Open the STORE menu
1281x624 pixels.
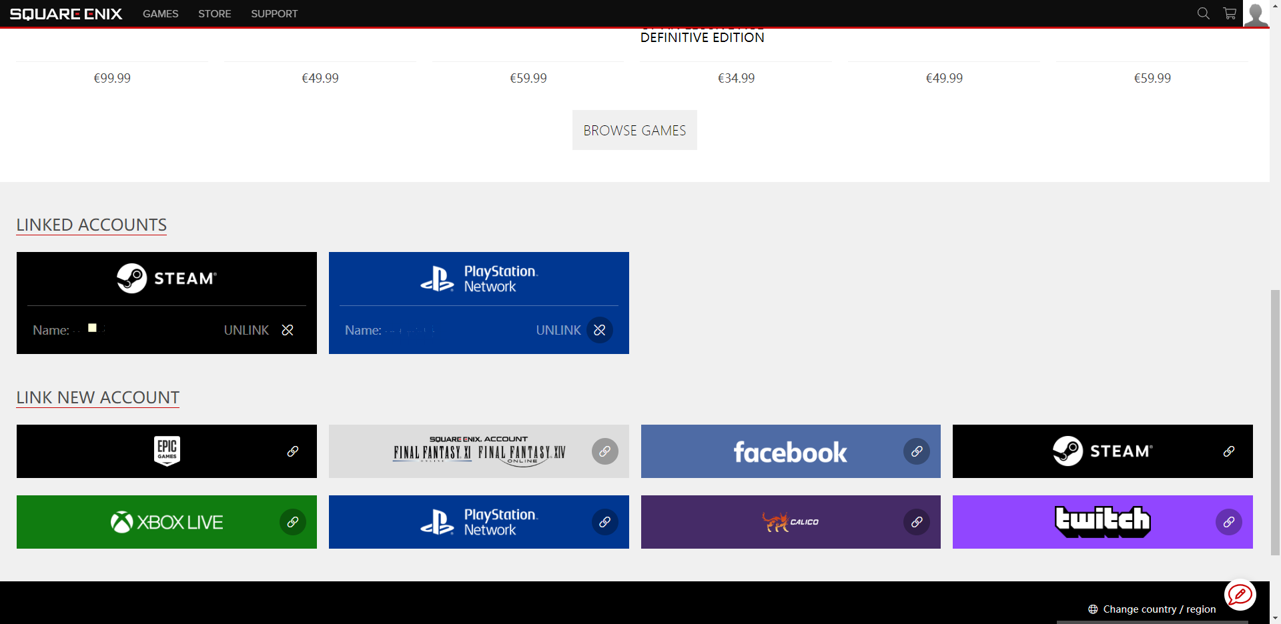coord(214,14)
